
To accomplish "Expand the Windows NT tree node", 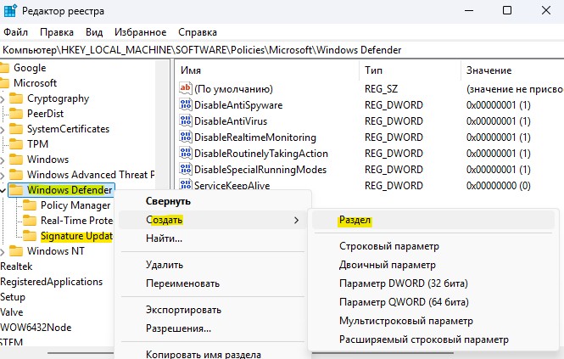I will click(x=3, y=251).
